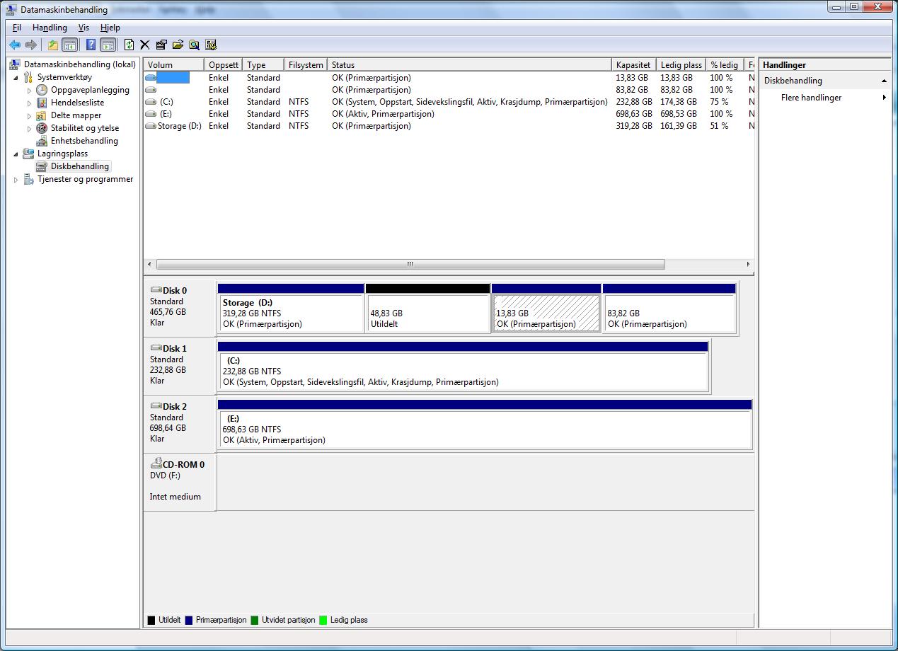Select the 48,83 GB Utildelt block
Screen dimensions: 898x651
click(x=428, y=309)
